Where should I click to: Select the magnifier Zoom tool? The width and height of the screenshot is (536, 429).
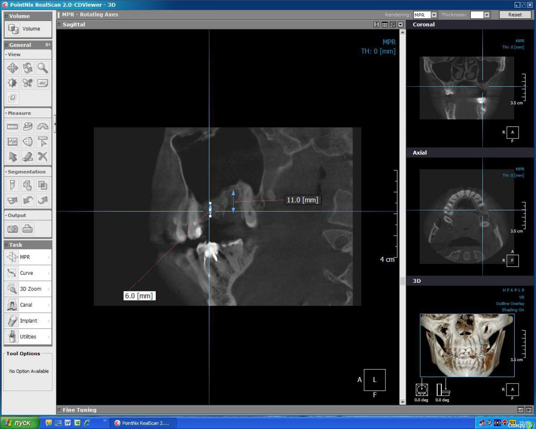coord(42,68)
